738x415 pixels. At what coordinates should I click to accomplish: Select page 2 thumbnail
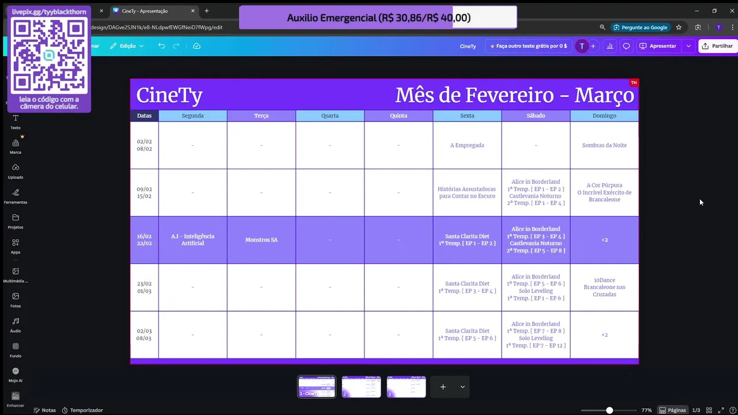362,387
